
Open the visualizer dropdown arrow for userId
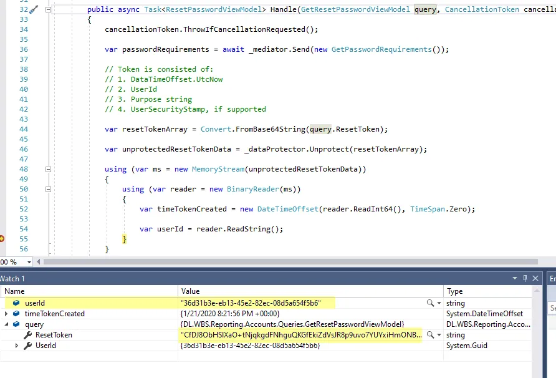pyautogui.click(x=439, y=304)
